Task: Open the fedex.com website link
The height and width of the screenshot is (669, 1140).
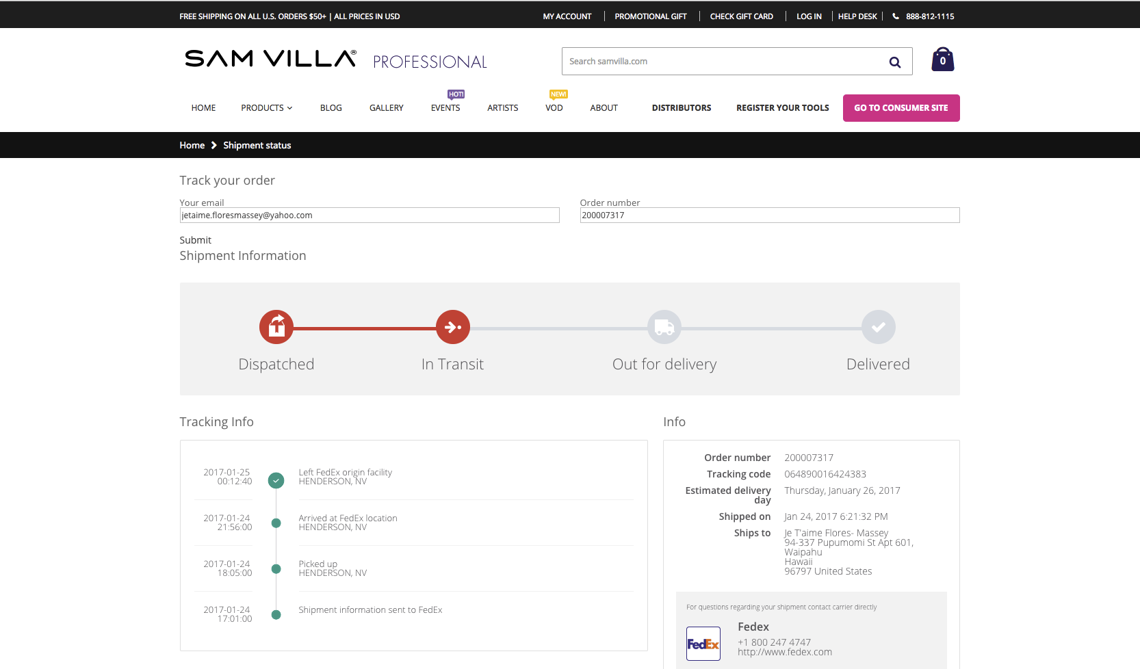Action: (x=785, y=651)
